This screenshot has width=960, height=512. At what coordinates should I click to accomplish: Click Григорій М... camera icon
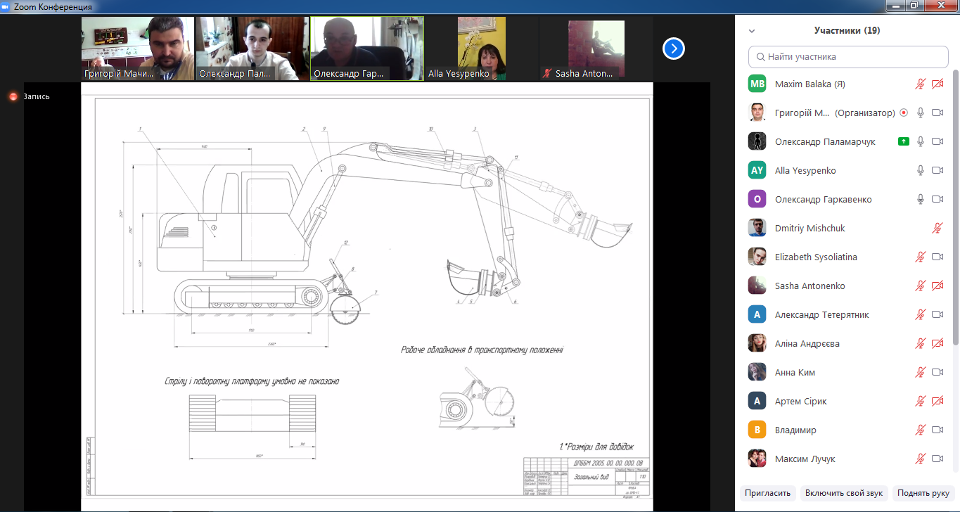click(937, 113)
